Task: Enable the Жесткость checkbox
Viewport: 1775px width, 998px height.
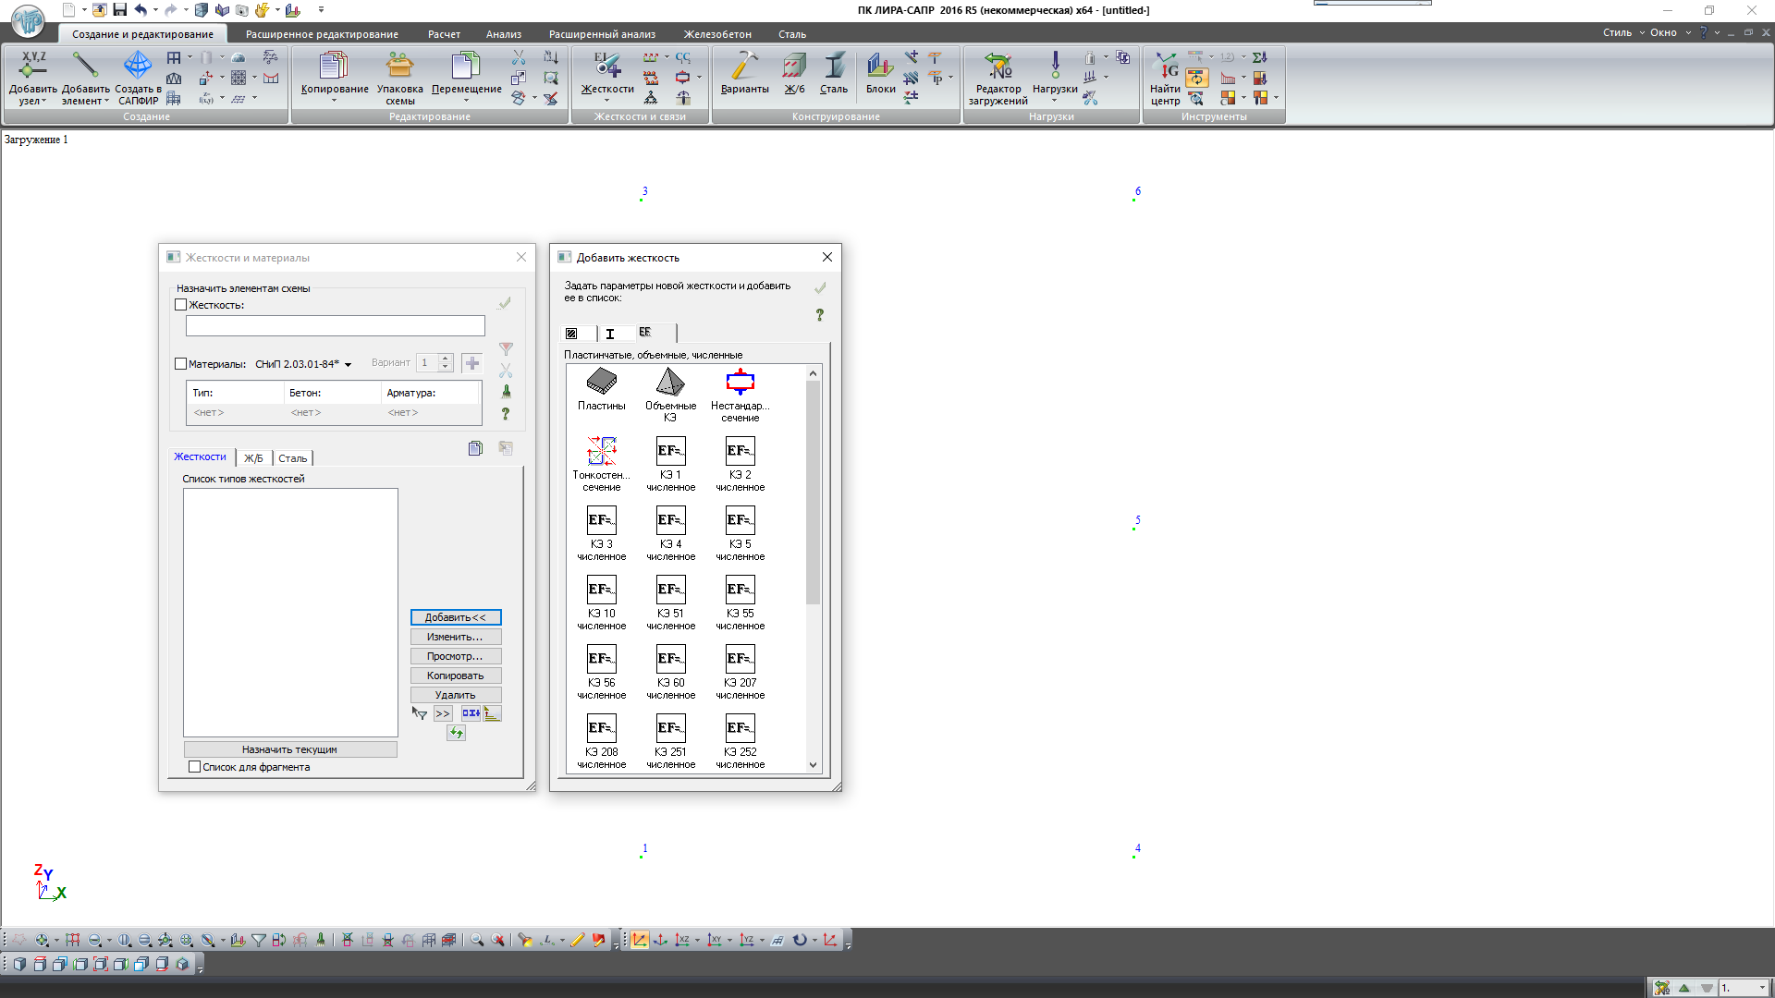Action: click(181, 305)
